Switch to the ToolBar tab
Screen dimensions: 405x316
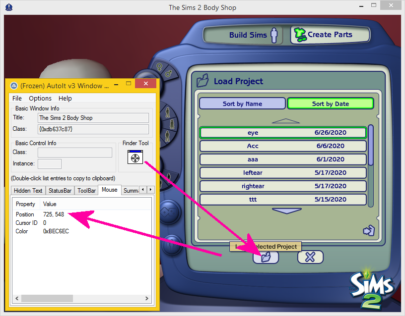click(86, 191)
